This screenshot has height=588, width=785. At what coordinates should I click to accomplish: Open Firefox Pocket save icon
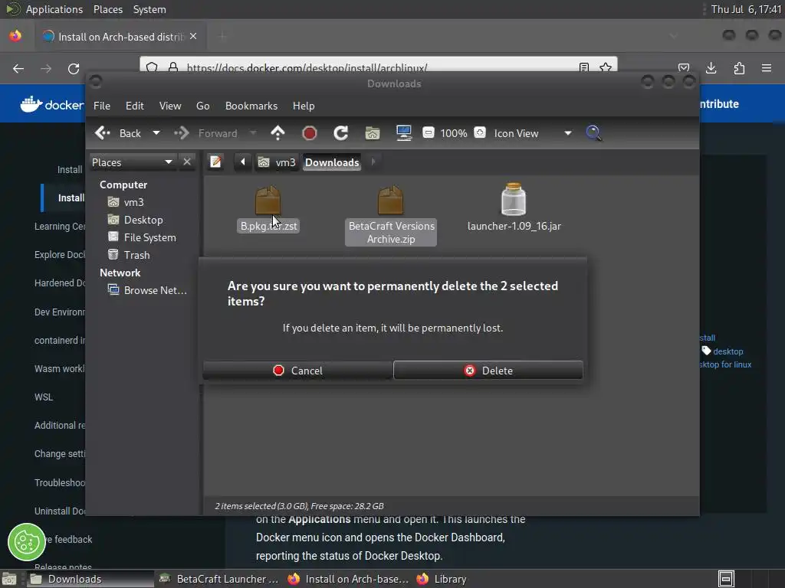[683, 68]
